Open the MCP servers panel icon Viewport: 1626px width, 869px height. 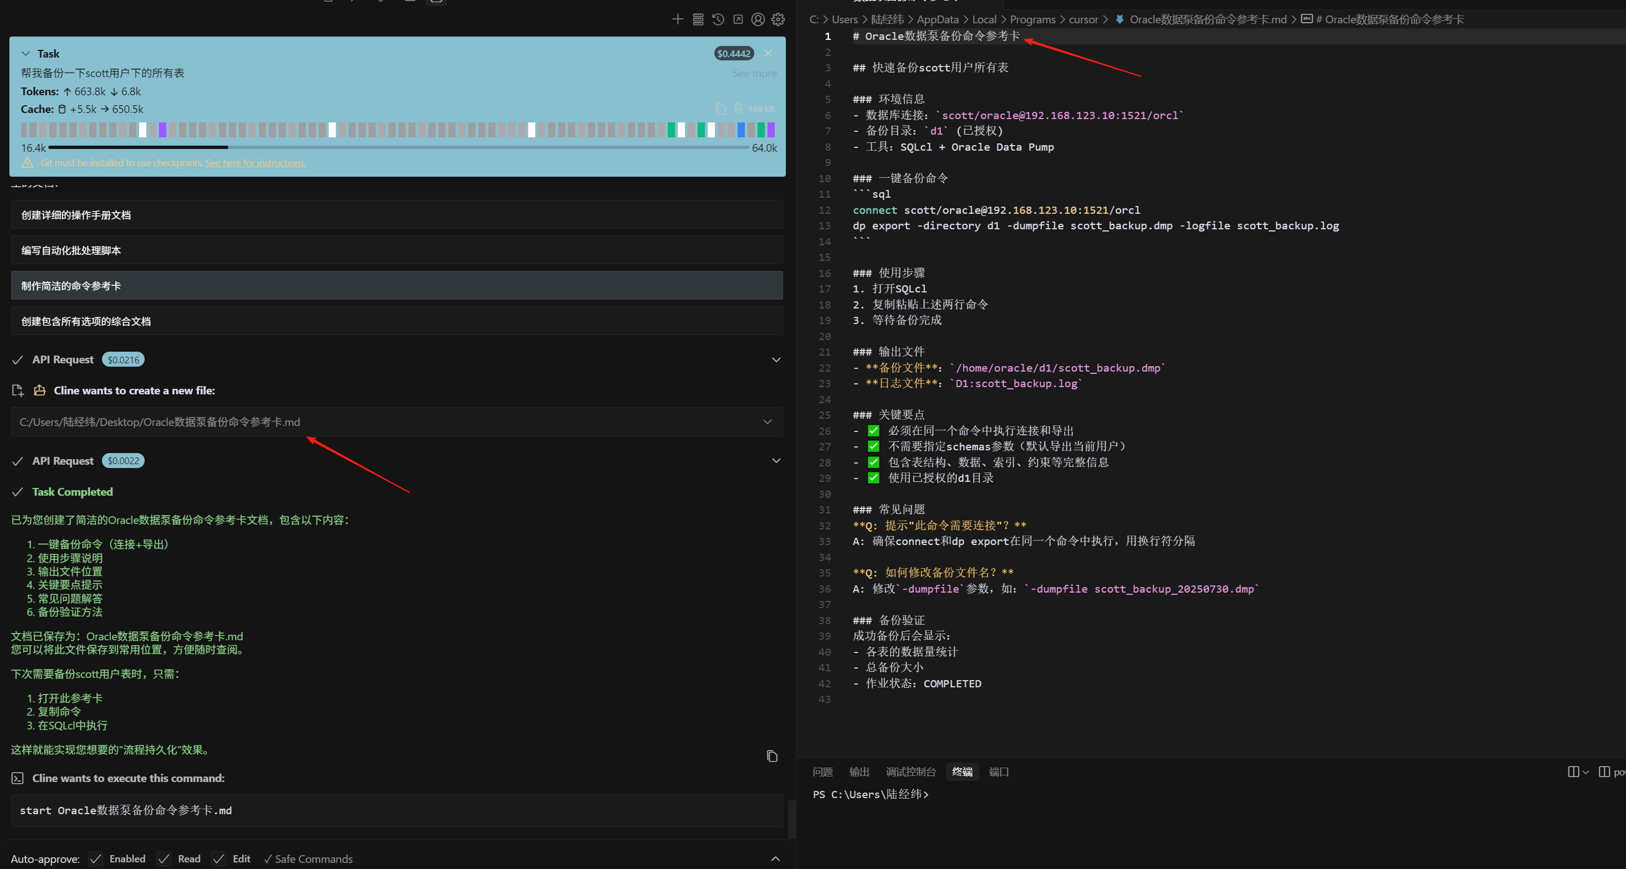[698, 19]
